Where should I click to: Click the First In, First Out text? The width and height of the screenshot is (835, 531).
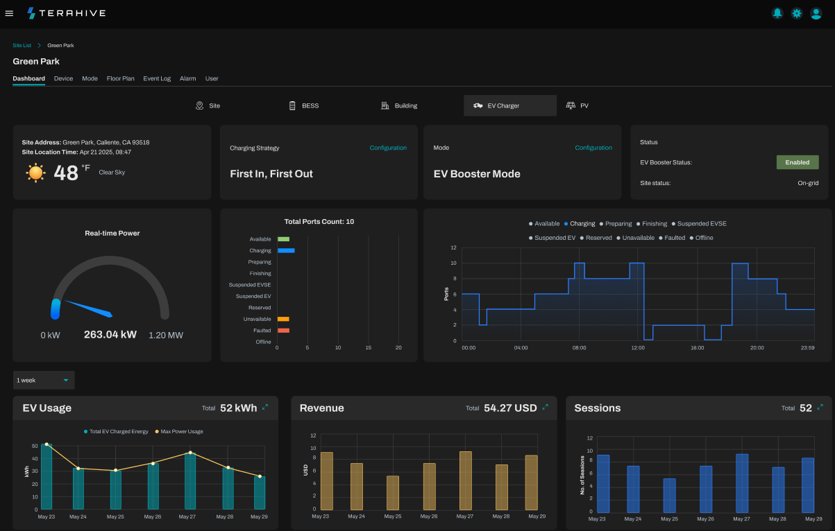coord(271,174)
